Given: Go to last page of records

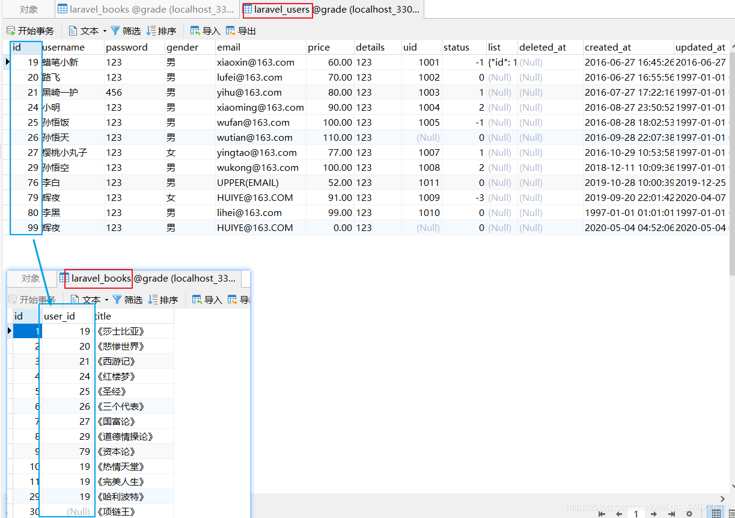Looking at the screenshot, I should point(671,513).
